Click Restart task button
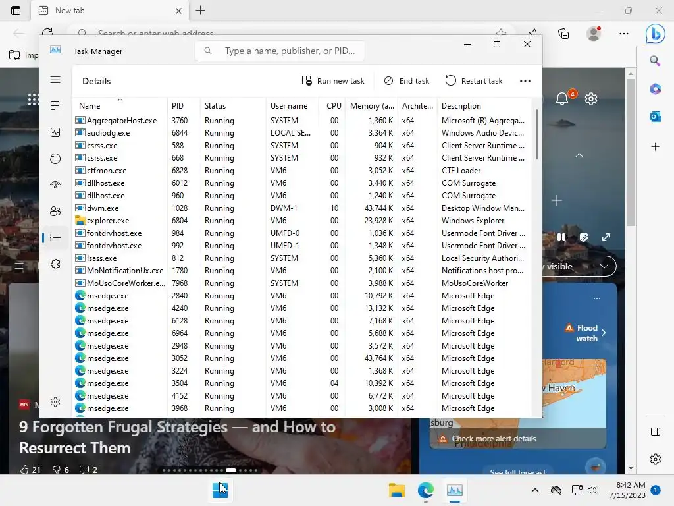Image resolution: width=674 pixels, height=506 pixels. click(x=474, y=81)
